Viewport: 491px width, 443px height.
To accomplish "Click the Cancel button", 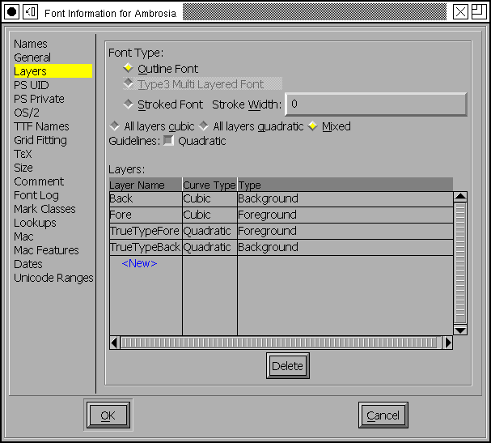I will pos(383,415).
